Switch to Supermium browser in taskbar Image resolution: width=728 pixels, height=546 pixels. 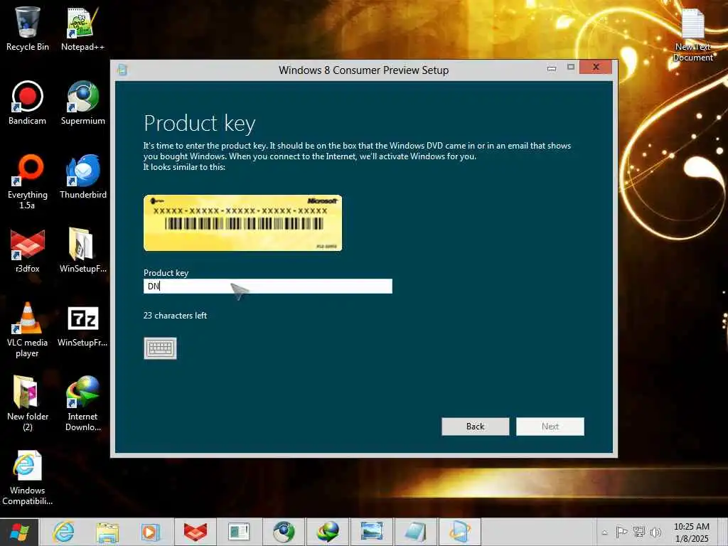coord(284,532)
